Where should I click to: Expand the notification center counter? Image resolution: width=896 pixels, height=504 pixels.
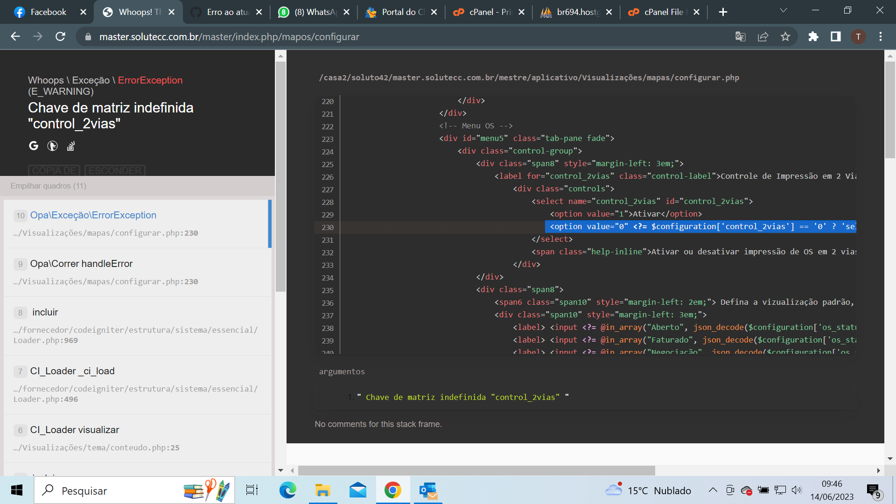pos(875,490)
